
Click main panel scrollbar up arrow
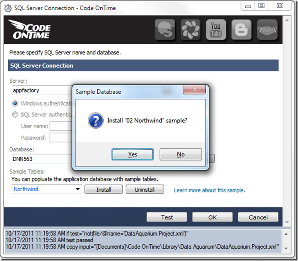pos(287,20)
